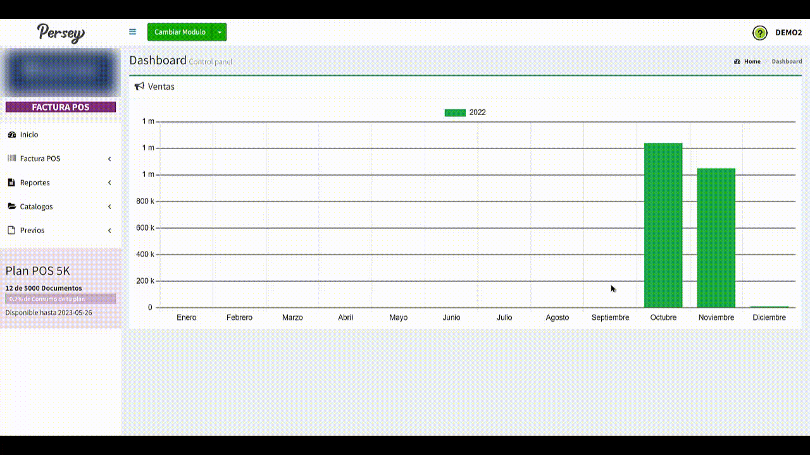Expand the Factura POS submenu chevron
This screenshot has height=455, width=810.
pyautogui.click(x=109, y=159)
